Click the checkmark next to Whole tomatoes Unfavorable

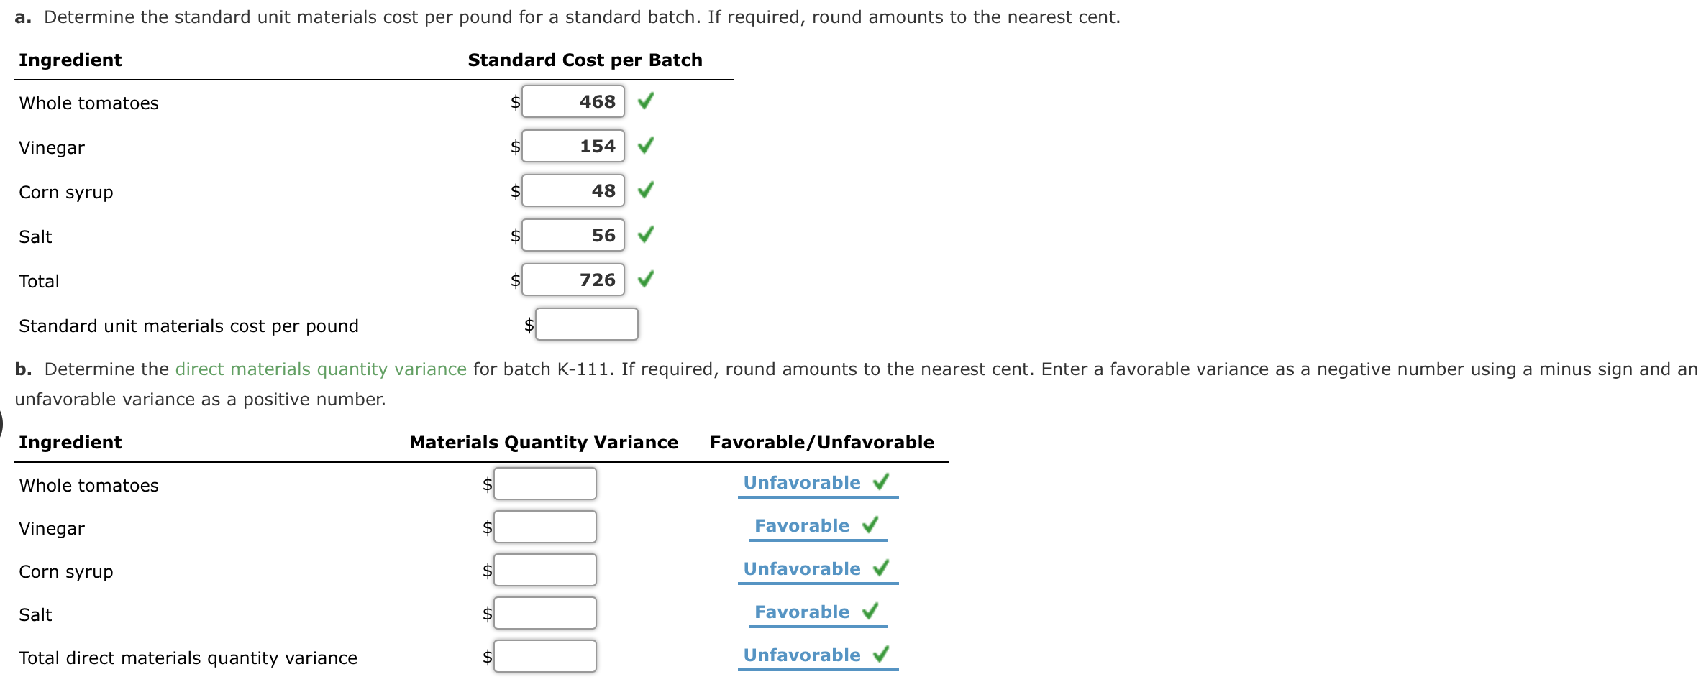(880, 481)
